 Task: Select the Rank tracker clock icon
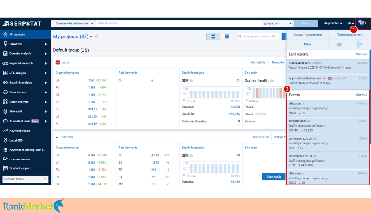pos(5,92)
